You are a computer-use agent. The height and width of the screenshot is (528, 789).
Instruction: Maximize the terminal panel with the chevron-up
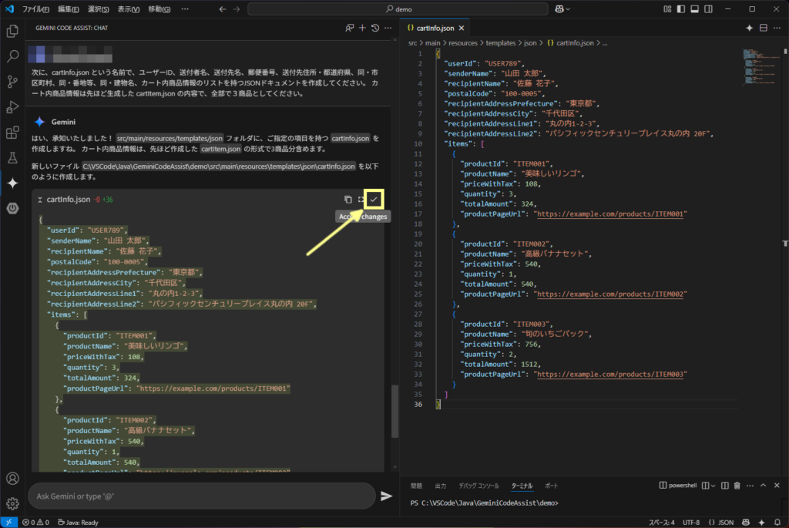point(764,486)
